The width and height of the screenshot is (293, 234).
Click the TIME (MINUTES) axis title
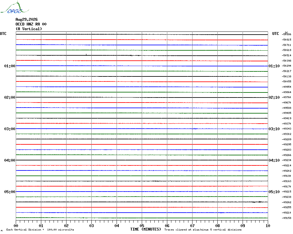click(146, 229)
